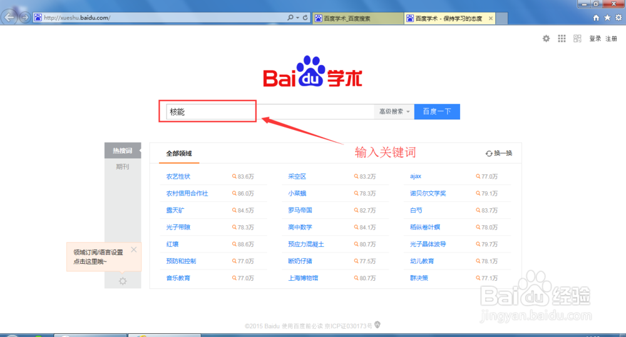626x337 pixels.
Task: Open the 诺贝尔文学奖 keyword link
Action: click(428, 193)
